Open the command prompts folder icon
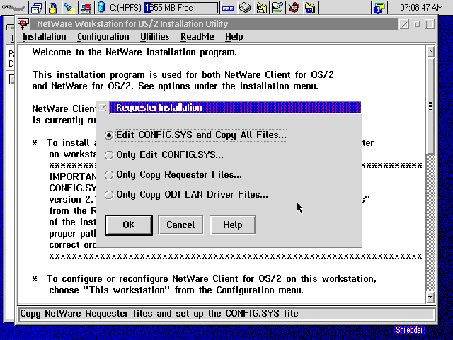The image size is (453, 340). [x=310, y=8]
